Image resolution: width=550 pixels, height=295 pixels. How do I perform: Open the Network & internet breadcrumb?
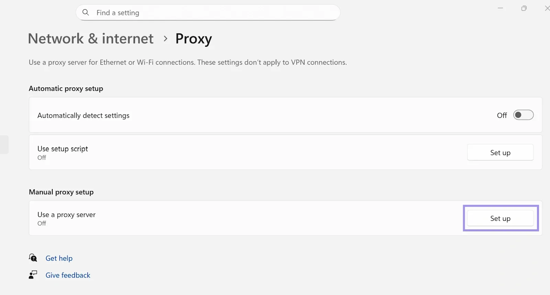[90, 39]
